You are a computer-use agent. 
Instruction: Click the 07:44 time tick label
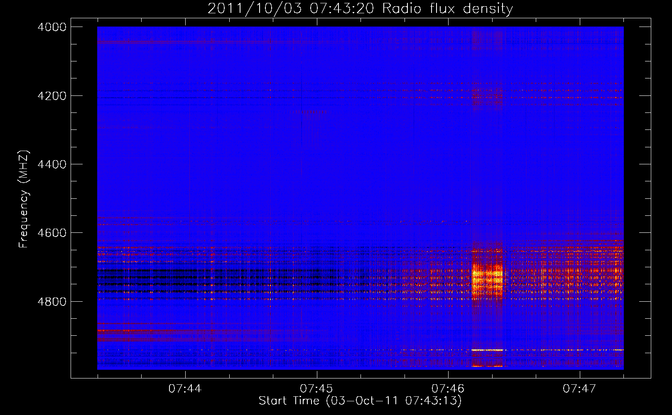(185, 389)
